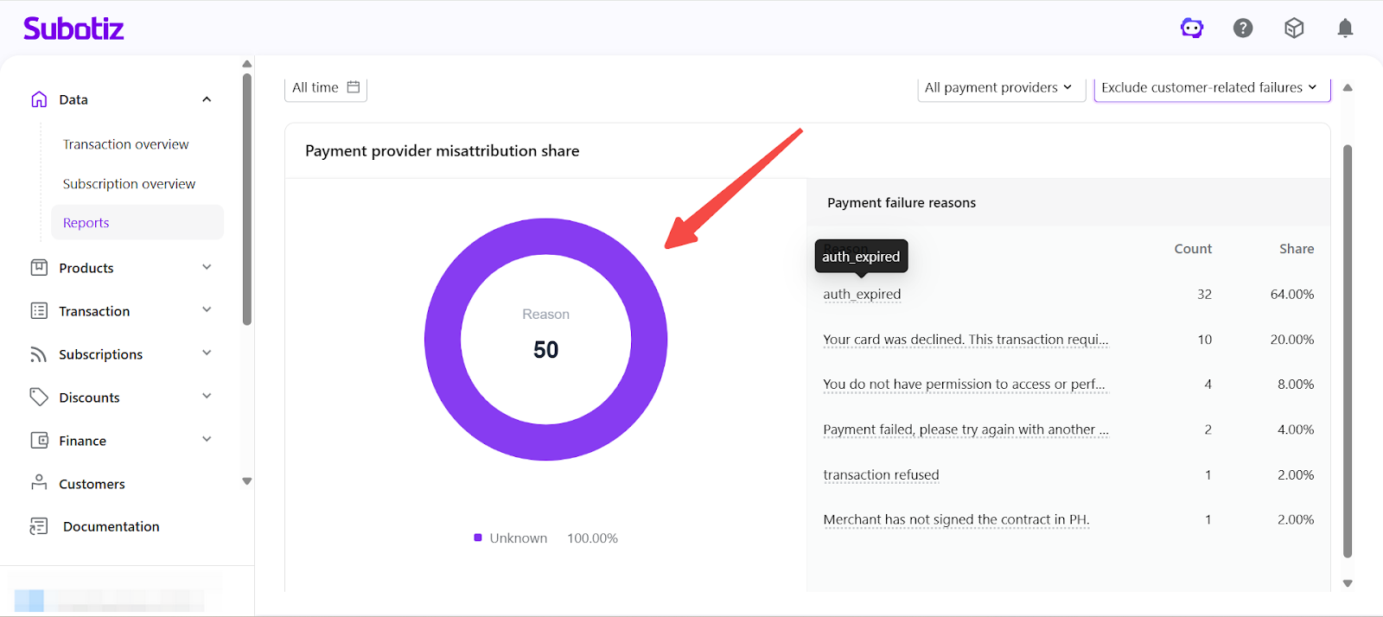The image size is (1383, 617).
Task: Select Subscription overview menu item
Action: tap(130, 184)
